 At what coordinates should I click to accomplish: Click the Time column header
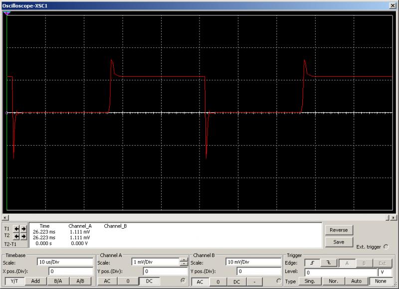tap(44, 226)
